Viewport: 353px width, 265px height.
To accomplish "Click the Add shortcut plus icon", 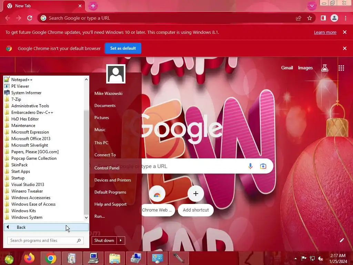I will [x=196, y=194].
